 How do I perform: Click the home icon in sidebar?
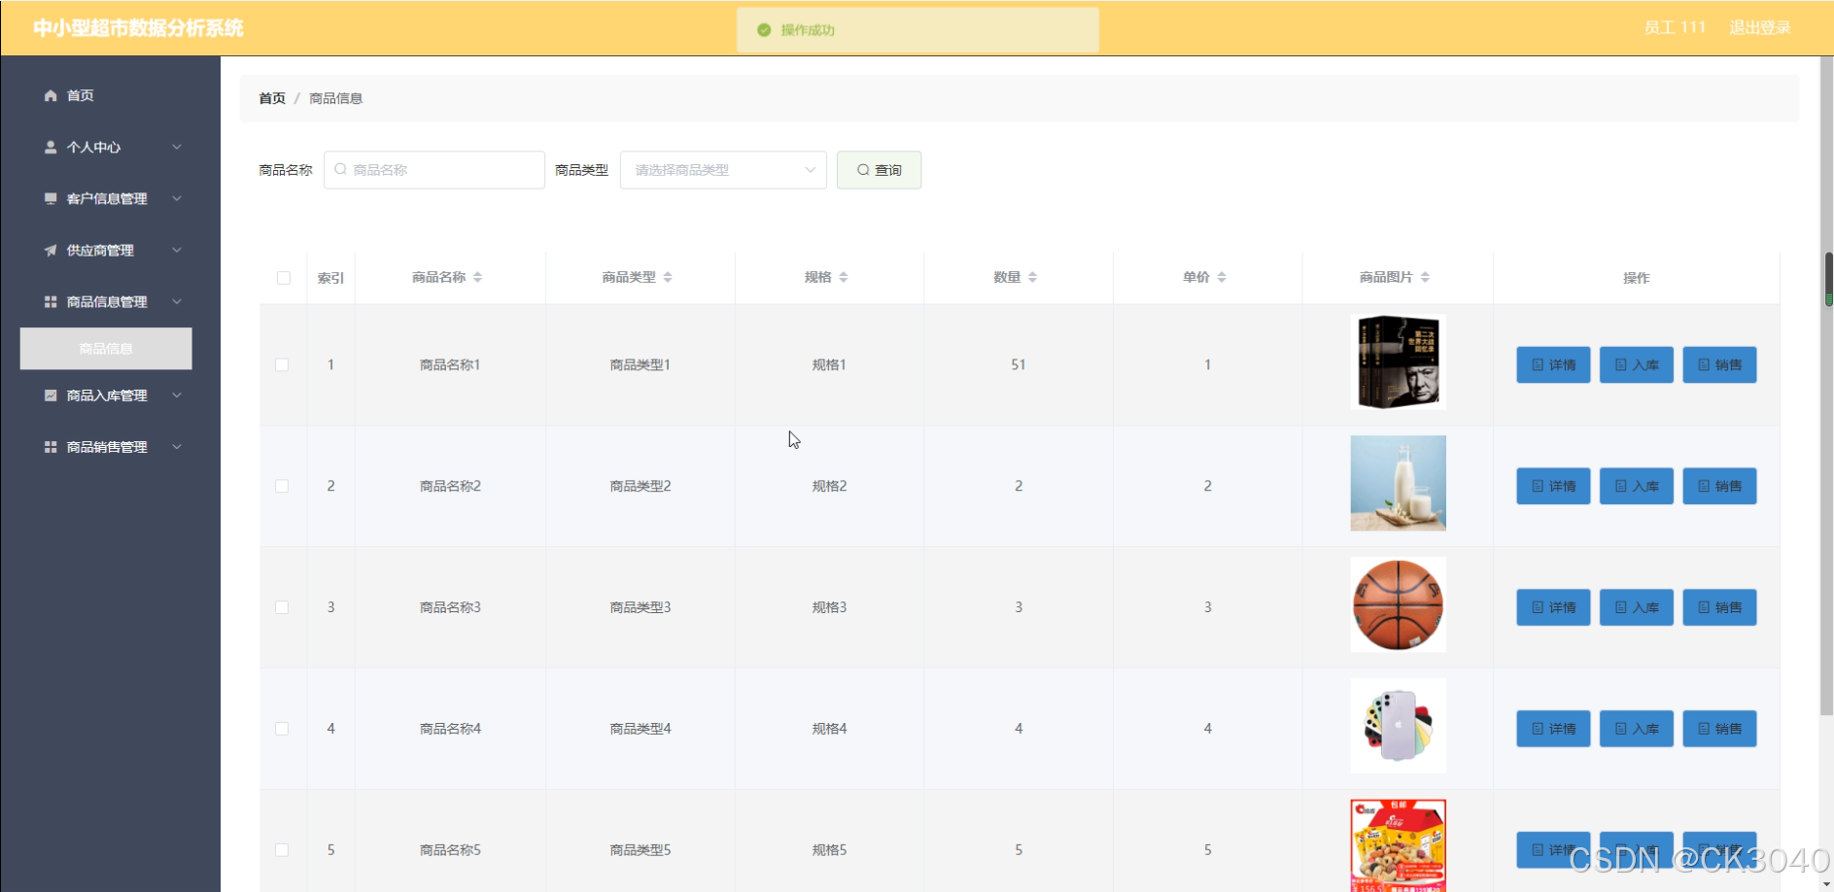click(x=51, y=95)
